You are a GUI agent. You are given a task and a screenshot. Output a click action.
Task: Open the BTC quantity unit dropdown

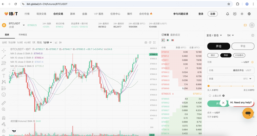point(247,79)
